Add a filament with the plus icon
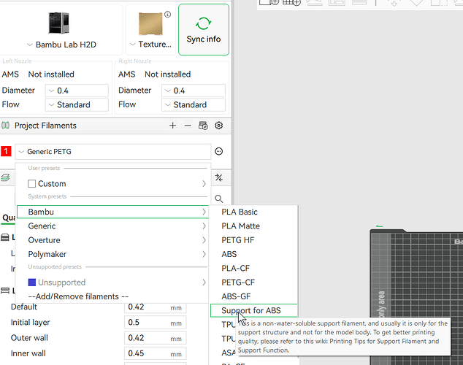 tap(173, 126)
